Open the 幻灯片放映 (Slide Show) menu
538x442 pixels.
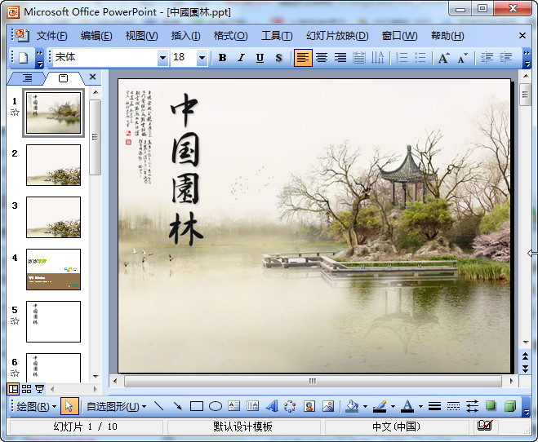click(336, 36)
